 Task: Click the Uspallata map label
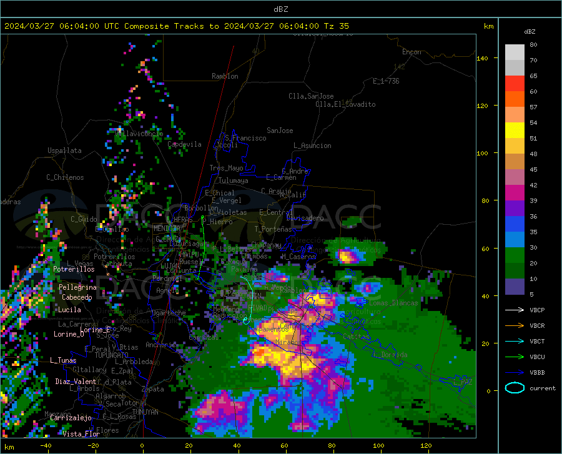coord(64,151)
